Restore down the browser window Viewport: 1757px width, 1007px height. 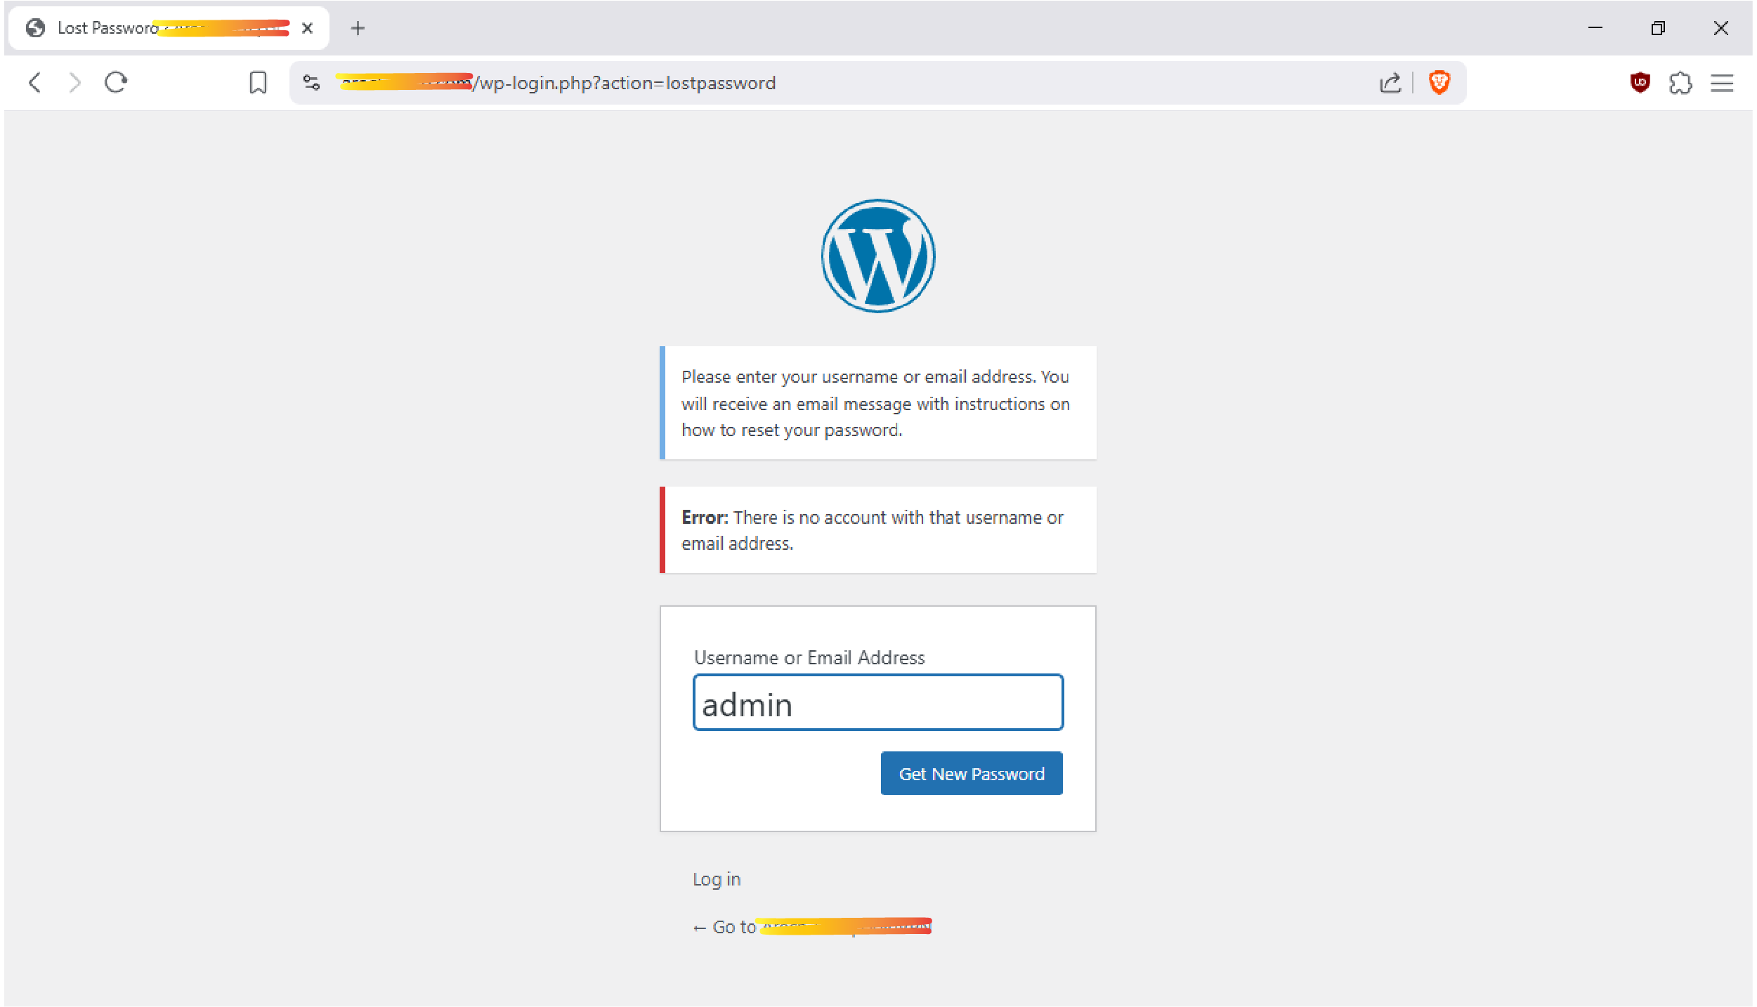coord(1658,28)
